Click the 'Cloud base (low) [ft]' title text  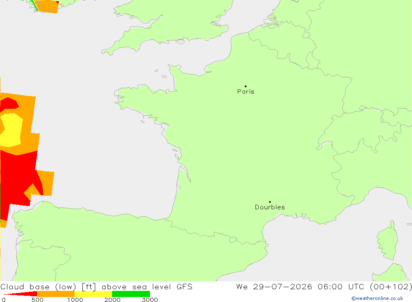click(48, 287)
